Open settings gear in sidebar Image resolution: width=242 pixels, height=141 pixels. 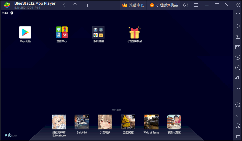[x=238, y=105]
